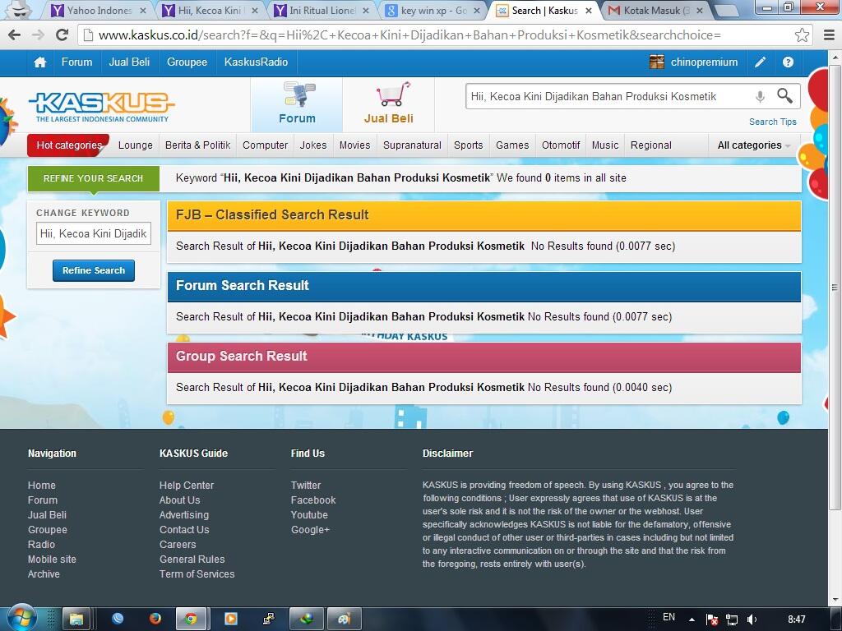Open Groupee in the top bar

(x=187, y=62)
